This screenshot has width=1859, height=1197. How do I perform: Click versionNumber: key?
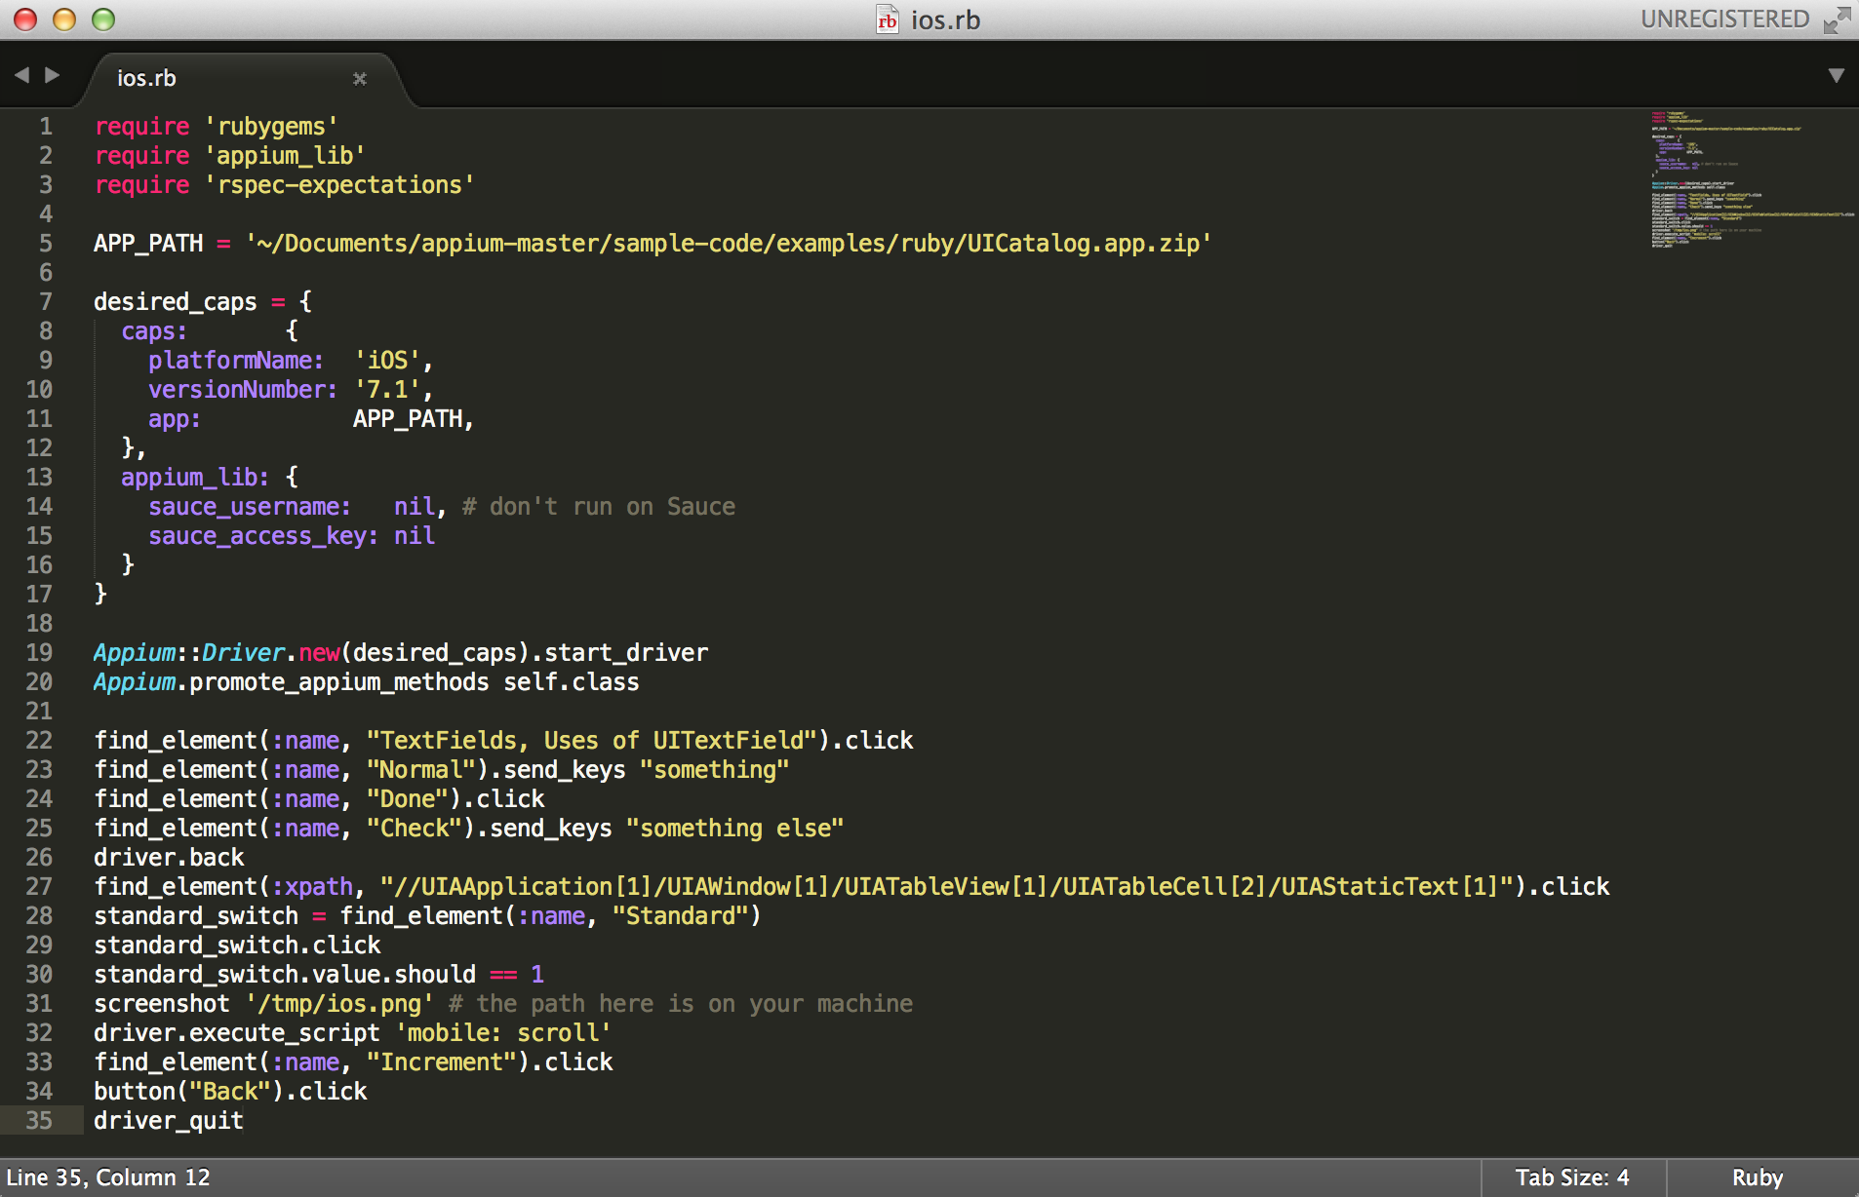[243, 390]
